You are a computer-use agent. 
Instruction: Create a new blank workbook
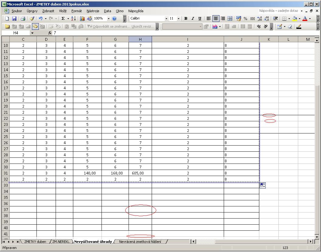(7, 19)
